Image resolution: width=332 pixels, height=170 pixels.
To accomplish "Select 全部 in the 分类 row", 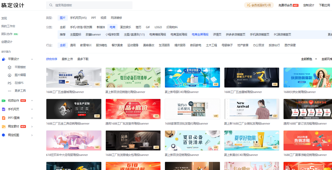I will (x=63, y=27).
